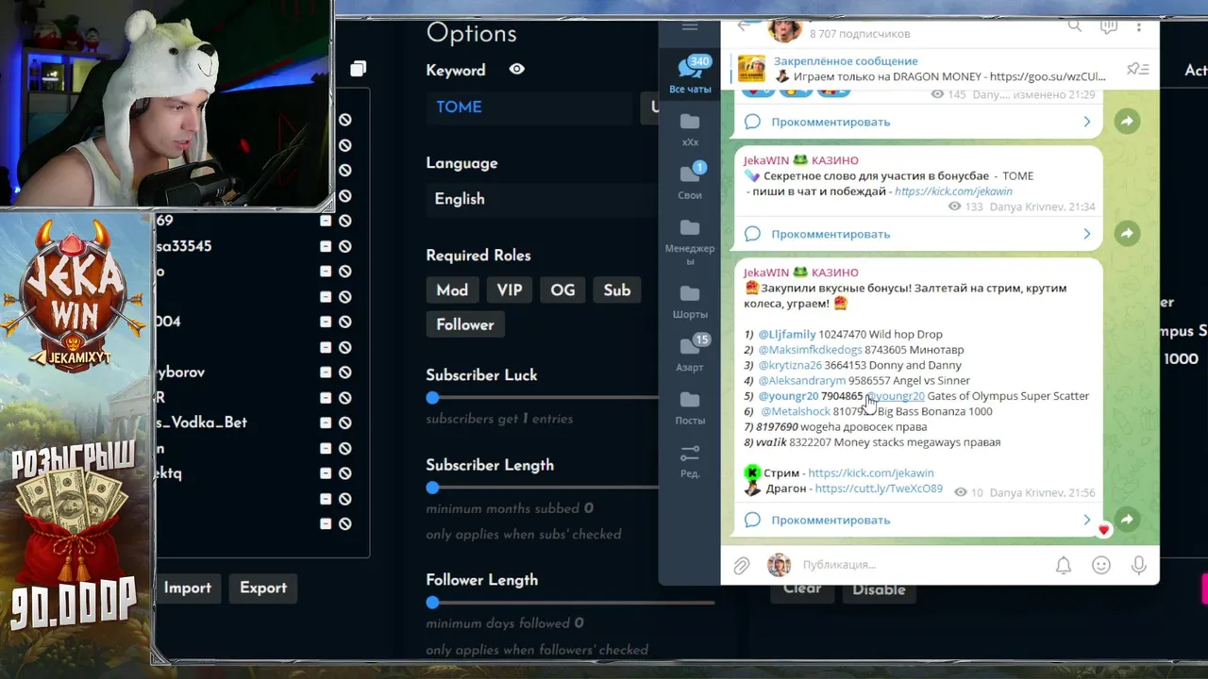Viewport: 1208px width, 679px height.
Task: Share the Закупили вкусные бонусы post
Action: [1127, 519]
